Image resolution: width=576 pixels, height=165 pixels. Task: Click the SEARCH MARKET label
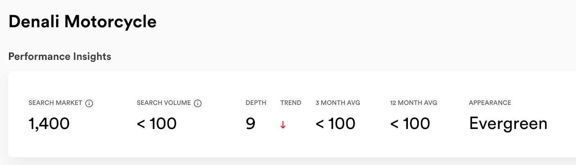55,103
